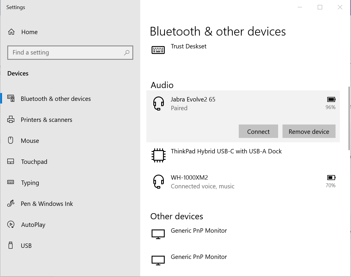Open Printers & scanners settings
Screen dimensions: 351x277
click(47, 120)
